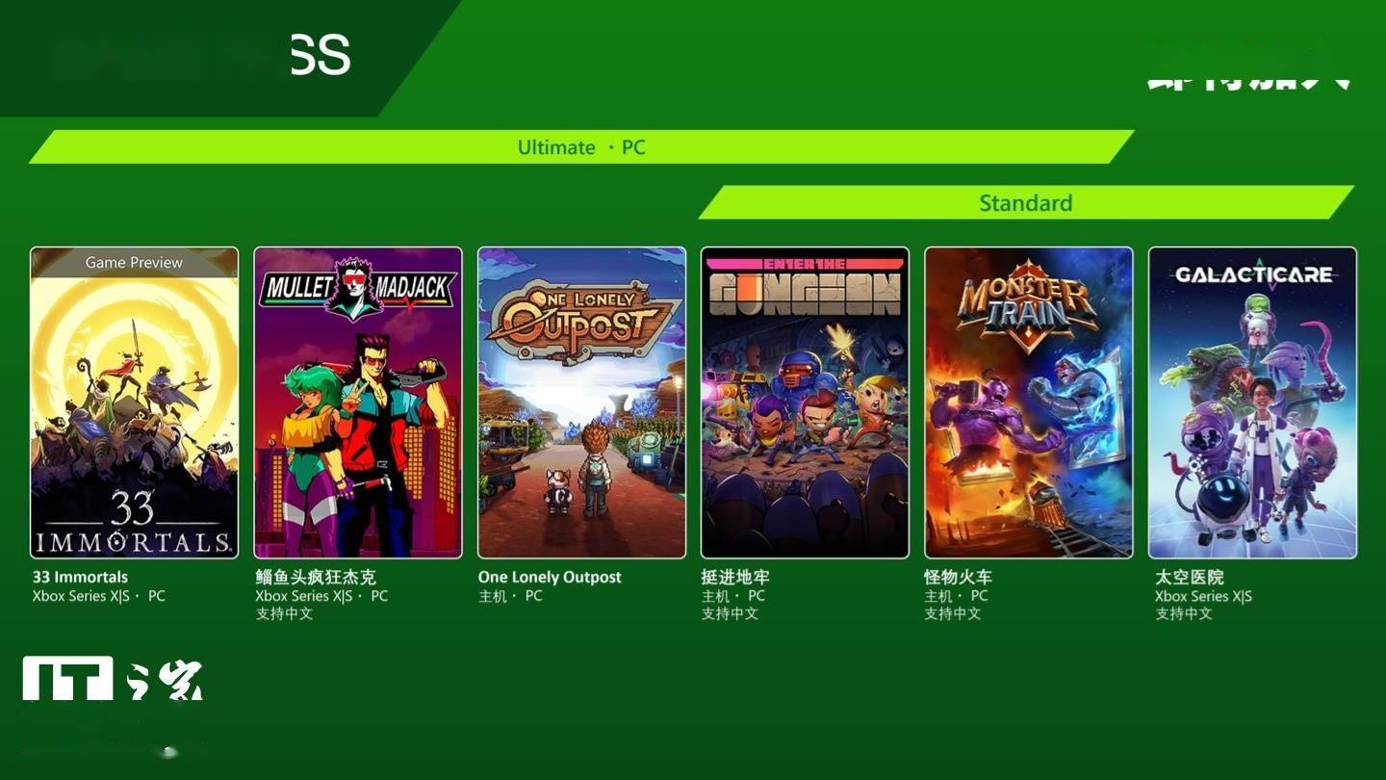Click the Enter the Gungeon cover

(805, 403)
